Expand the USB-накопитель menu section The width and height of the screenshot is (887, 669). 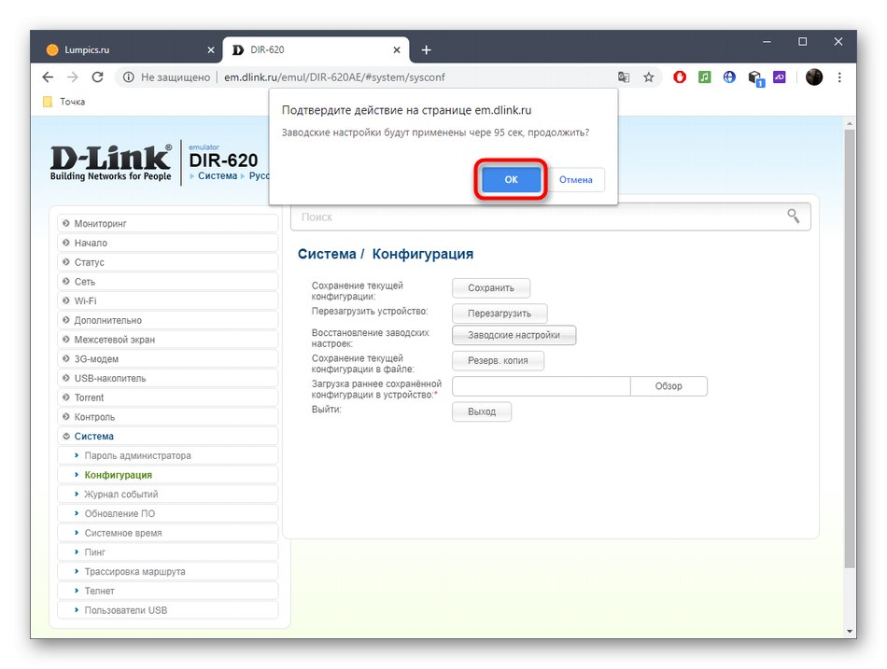[x=167, y=378]
